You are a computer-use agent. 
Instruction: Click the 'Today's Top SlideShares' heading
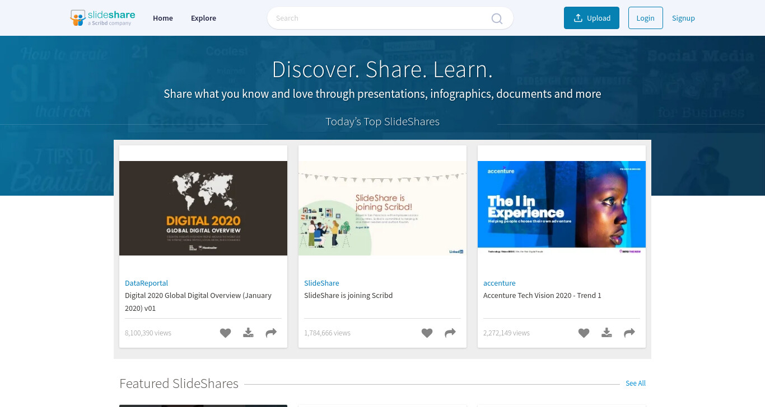pyautogui.click(x=382, y=121)
